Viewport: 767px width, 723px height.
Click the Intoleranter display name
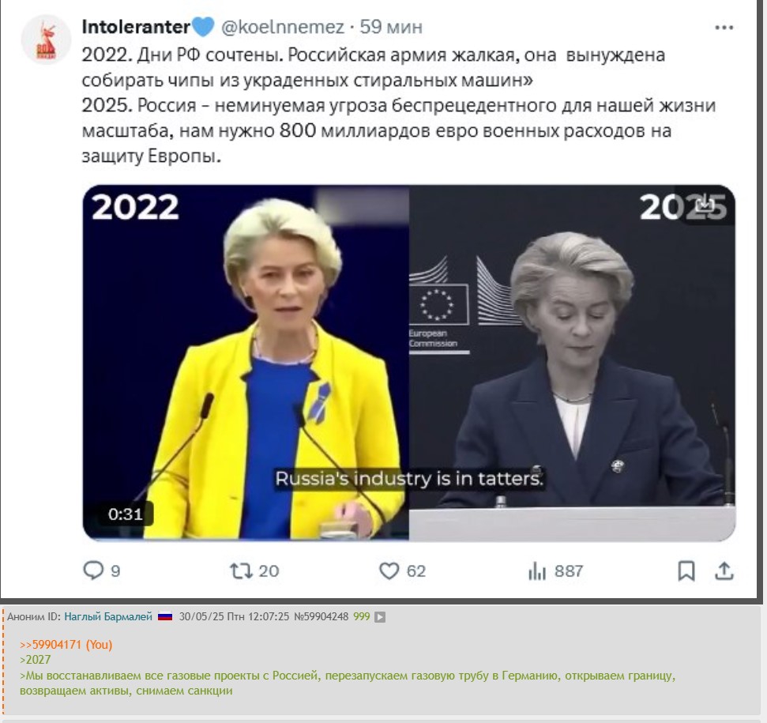pos(136,27)
